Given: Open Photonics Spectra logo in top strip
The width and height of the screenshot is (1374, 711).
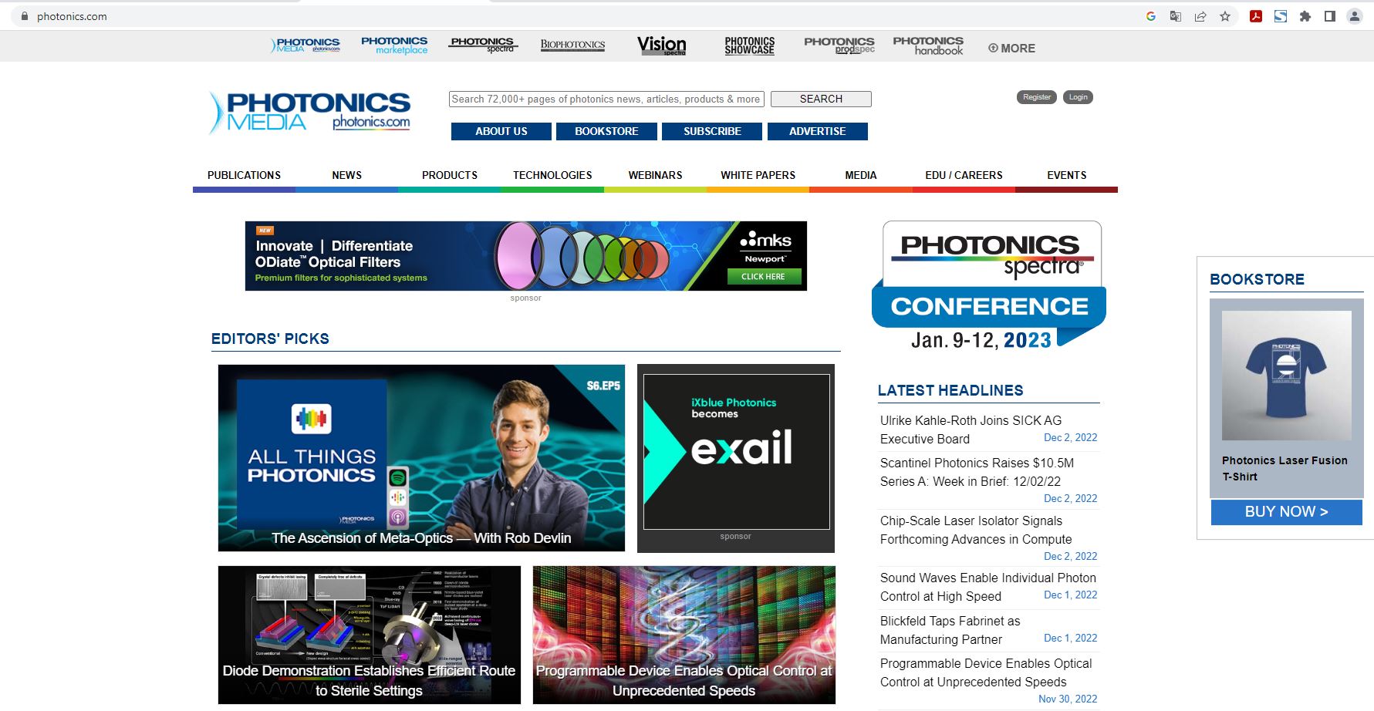Looking at the screenshot, I should [483, 45].
